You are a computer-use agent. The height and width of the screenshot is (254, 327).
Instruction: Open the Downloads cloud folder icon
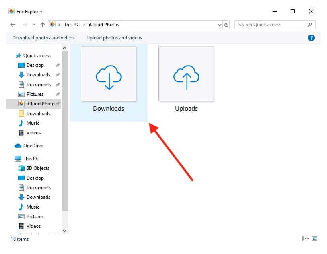[109, 74]
